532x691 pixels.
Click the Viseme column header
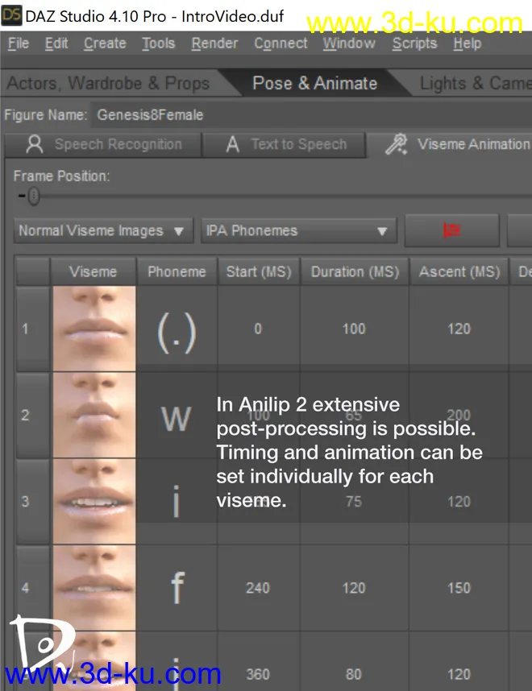(93, 272)
